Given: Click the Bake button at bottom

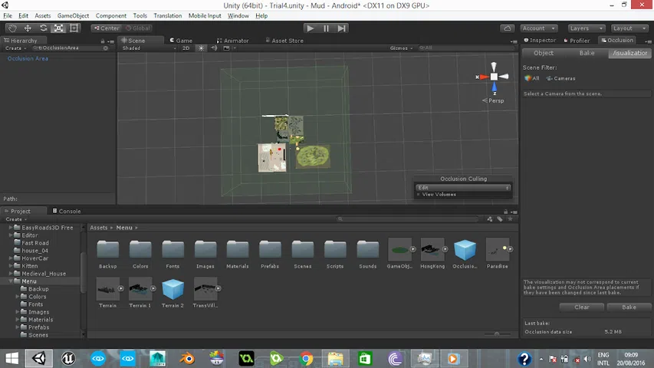Looking at the screenshot, I should tap(629, 307).
